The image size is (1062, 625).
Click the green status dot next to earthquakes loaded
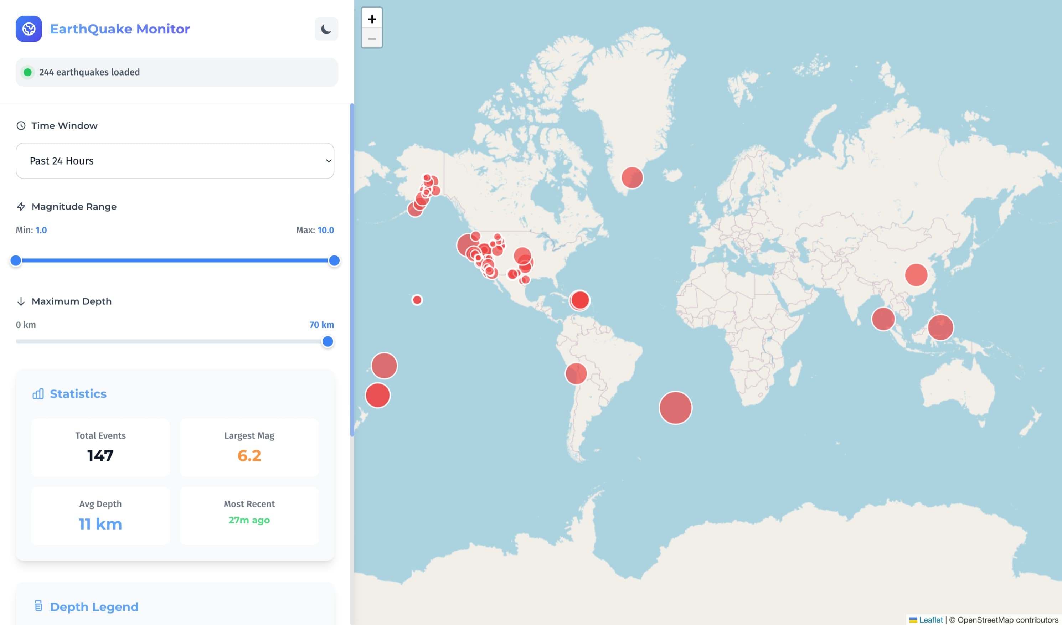pyautogui.click(x=27, y=72)
